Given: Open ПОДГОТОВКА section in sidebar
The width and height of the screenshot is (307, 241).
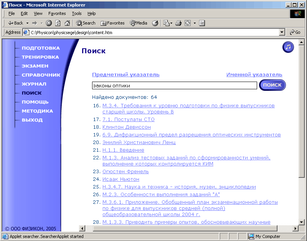Looking at the screenshot, I should (41, 48).
